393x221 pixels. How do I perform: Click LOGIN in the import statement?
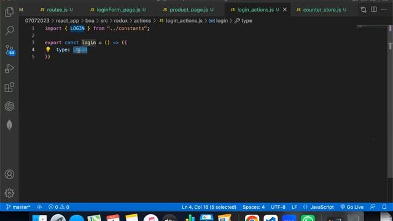pyautogui.click(x=77, y=28)
